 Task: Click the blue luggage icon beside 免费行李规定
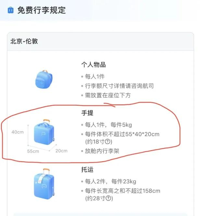11,10
